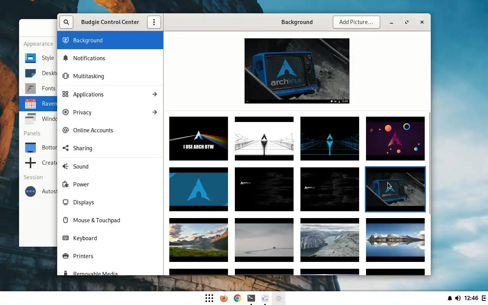Go to Sharing settings
488x305 pixels.
pos(110,148)
